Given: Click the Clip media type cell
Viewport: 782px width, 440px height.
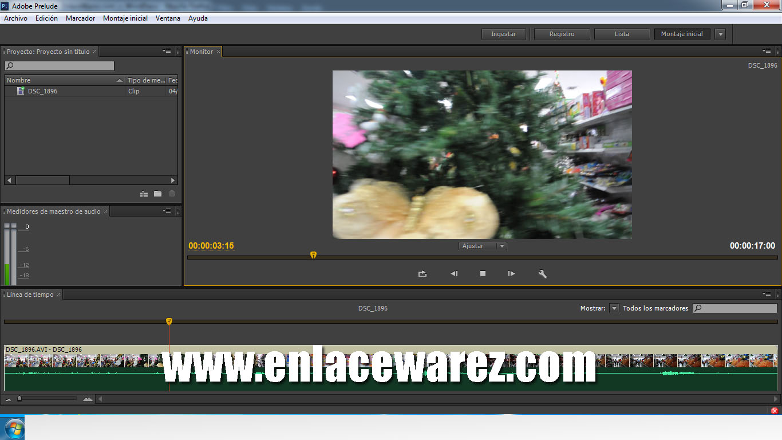Looking at the screenshot, I should tap(134, 91).
